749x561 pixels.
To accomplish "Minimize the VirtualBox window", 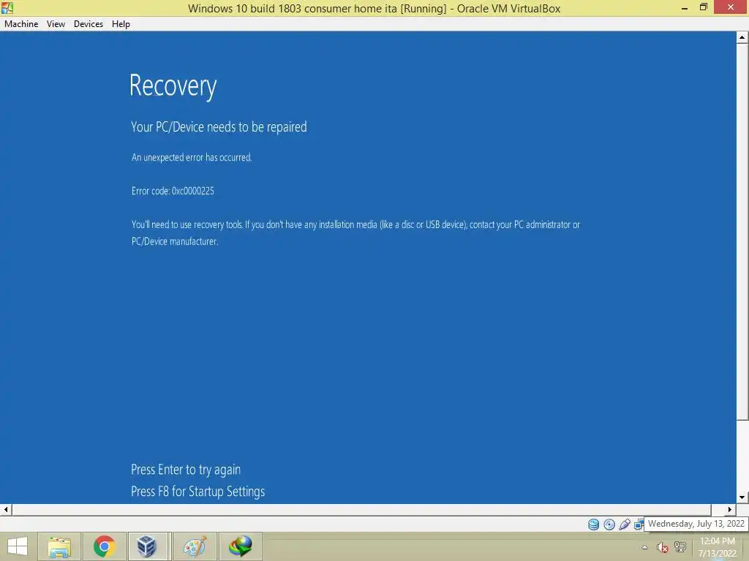I will [x=685, y=7].
